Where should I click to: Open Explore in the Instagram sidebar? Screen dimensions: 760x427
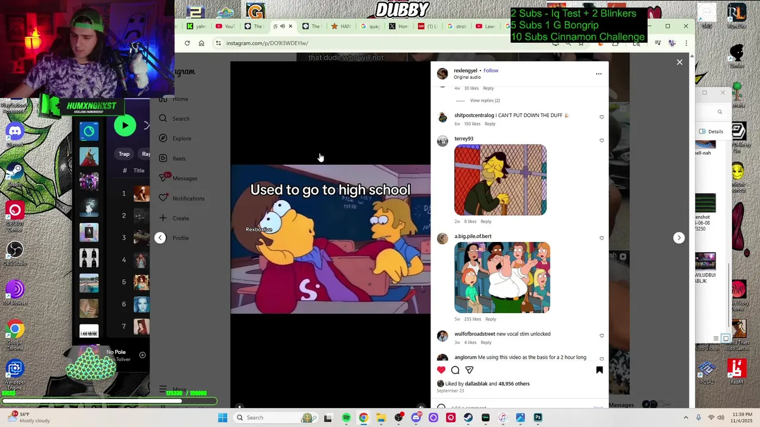tap(175, 139)
